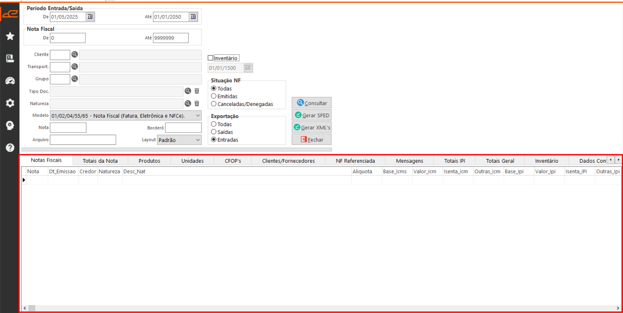Search Natureza using the magnifier icon
This screenshot has width=623, height=313.
coord(188,104)
